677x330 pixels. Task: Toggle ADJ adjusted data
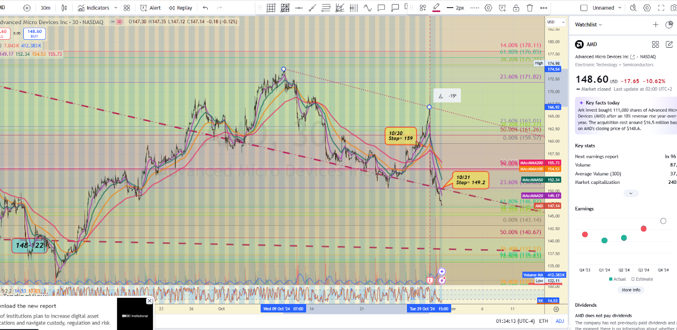(x=560, y=321)
